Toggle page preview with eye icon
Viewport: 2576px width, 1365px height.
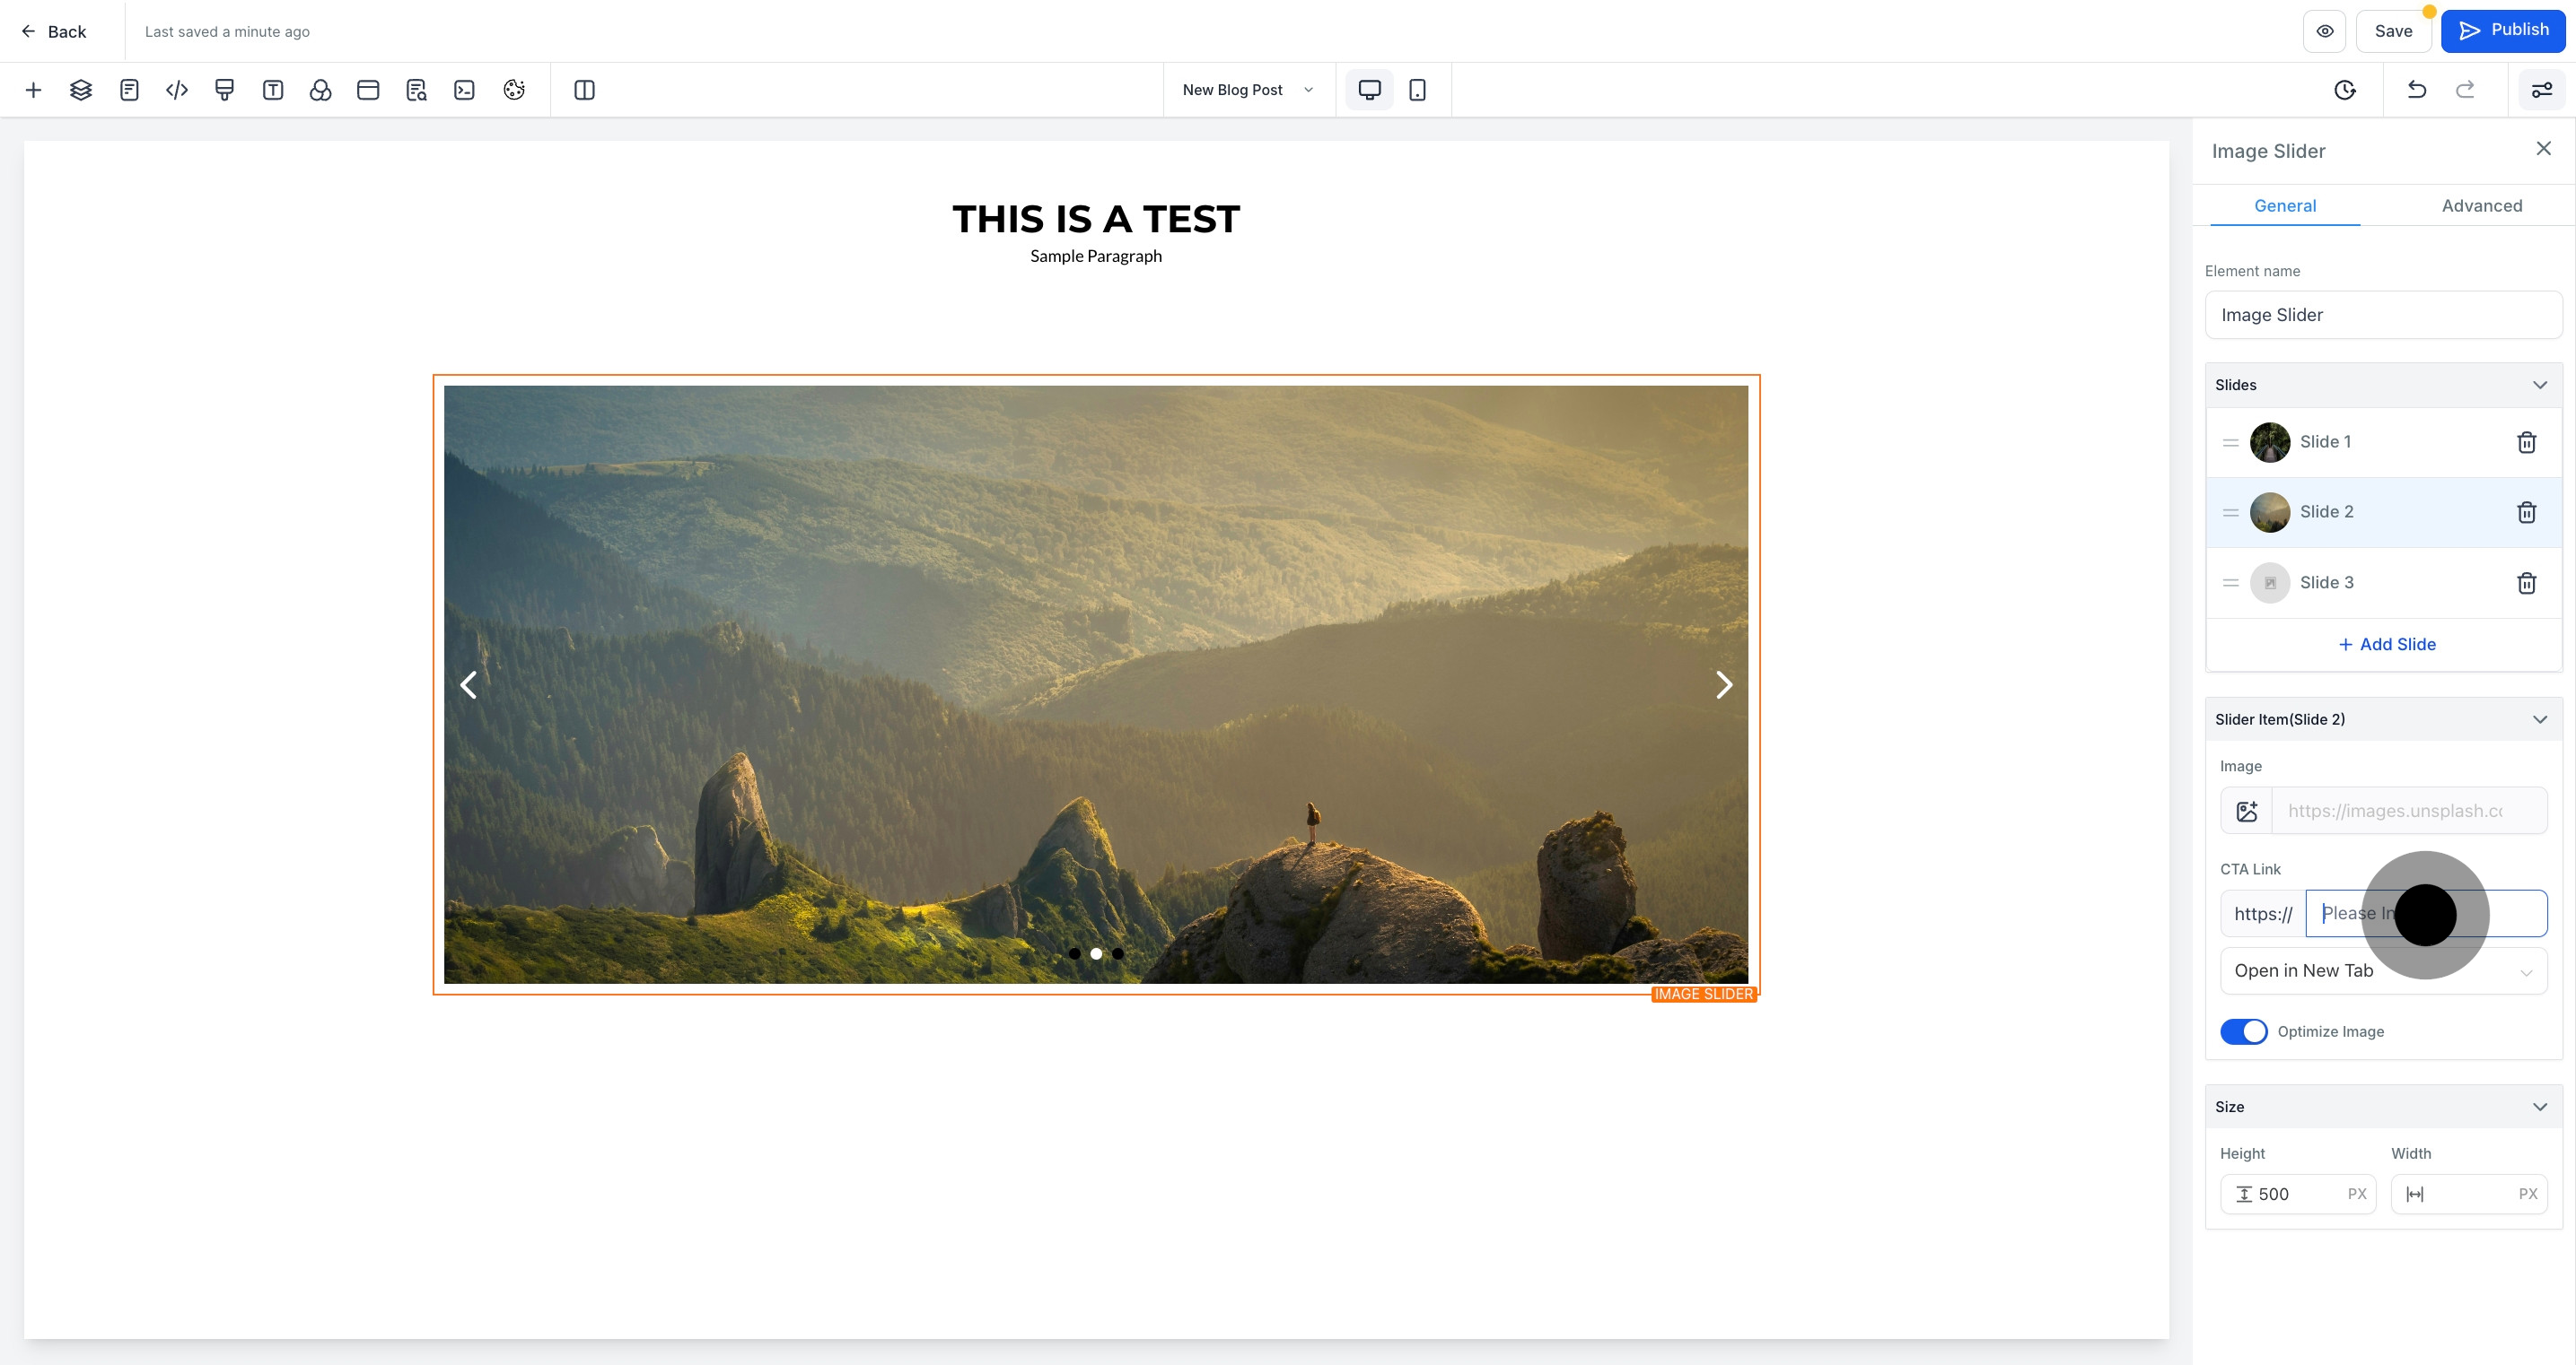[x=2325, y=31]
